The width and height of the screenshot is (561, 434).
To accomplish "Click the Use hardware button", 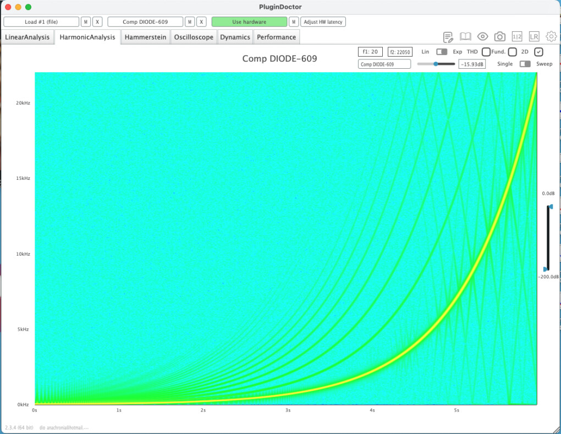I will pyautogui.click(x=249, y=22).
